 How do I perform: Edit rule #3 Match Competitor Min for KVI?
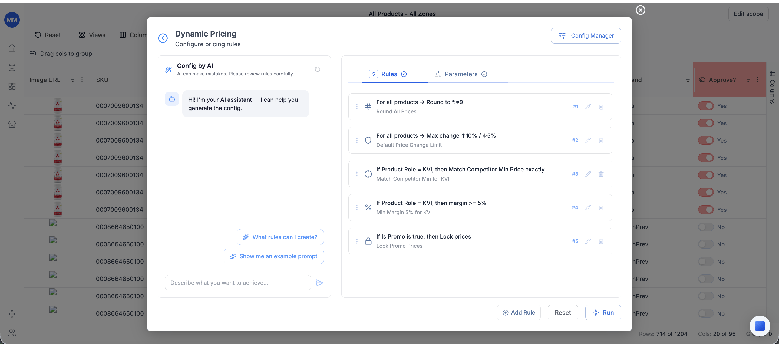tap(588, 174)
